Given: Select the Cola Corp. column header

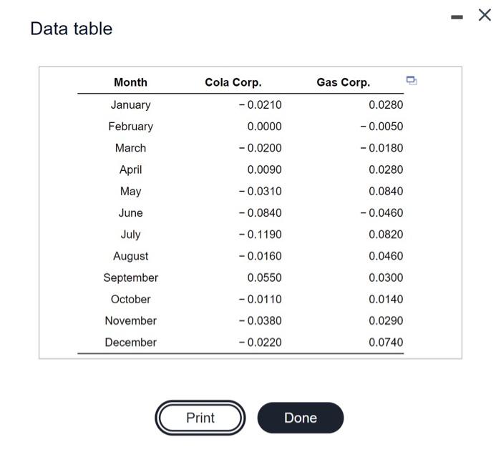Looking at the screenshot, I should coord(233,82).
